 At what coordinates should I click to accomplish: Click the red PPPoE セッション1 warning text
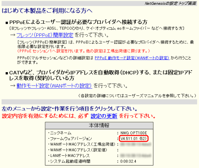point(83,51)
